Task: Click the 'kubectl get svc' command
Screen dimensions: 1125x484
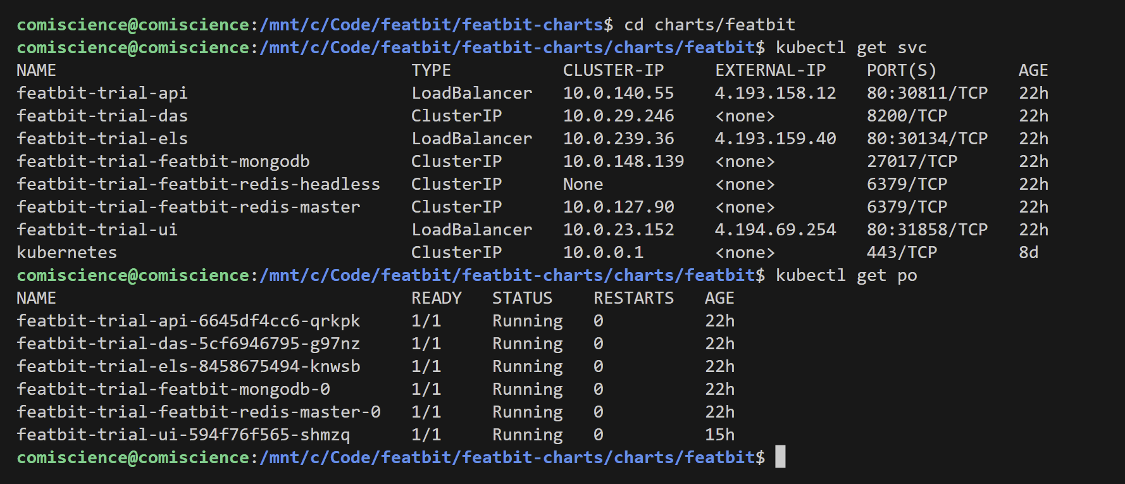Action: pyautogui.click(x=851, y=47)
